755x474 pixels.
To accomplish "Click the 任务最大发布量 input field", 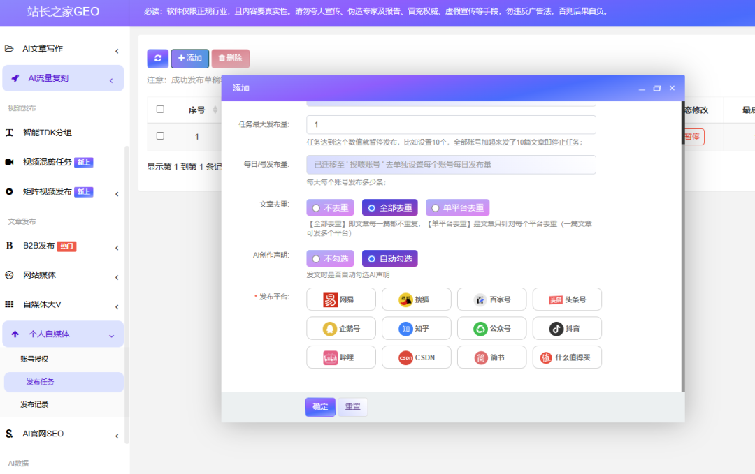I will tap(451, 124).
